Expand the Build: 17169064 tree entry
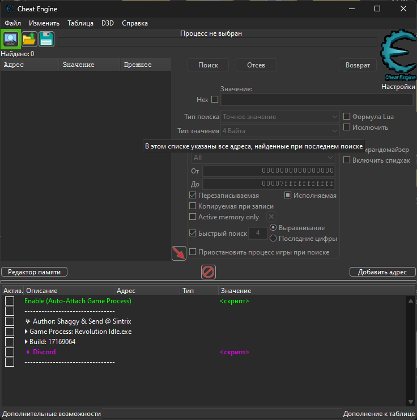The width and height of the screenshot is (417, 420). pyautogui.click(x=27, y=342)
